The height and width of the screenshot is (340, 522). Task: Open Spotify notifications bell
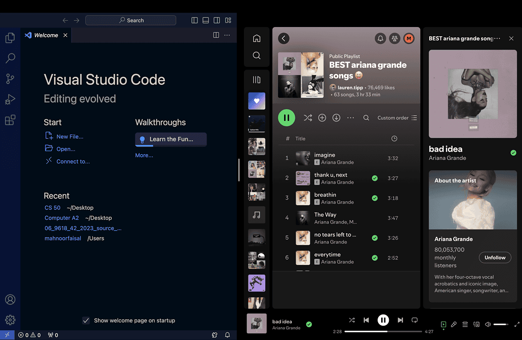pos(380,38)
